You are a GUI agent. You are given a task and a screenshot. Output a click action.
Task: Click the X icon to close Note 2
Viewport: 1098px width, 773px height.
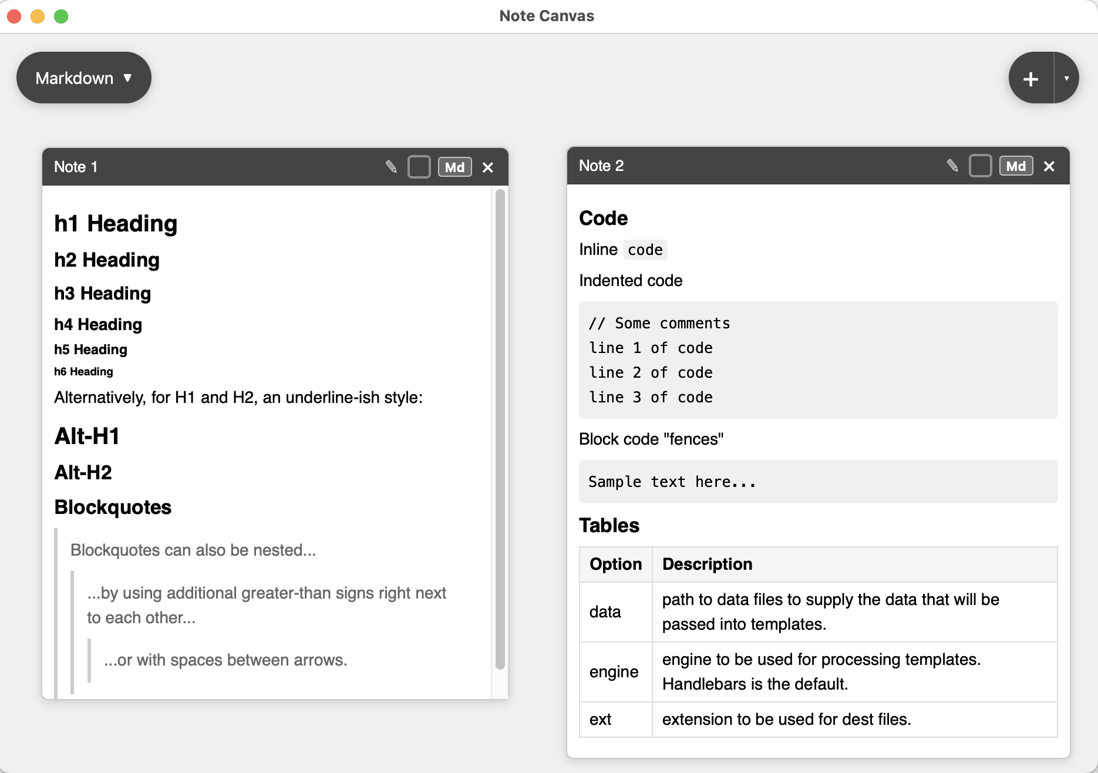(1049, 166)
